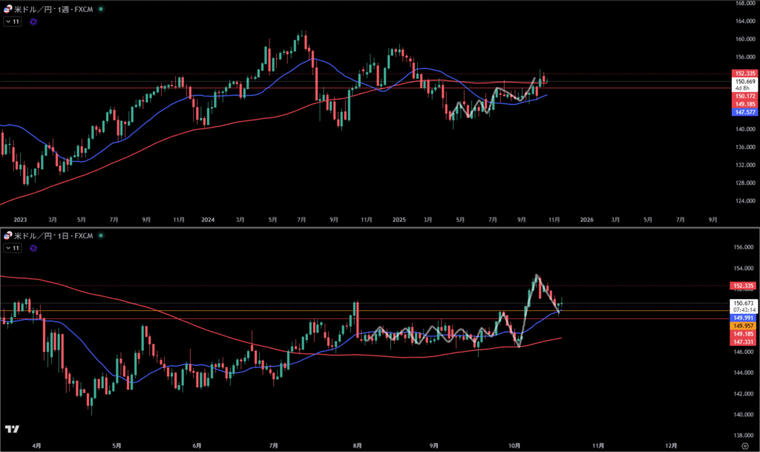Click the current price 150.673 label on daily chart

744,303
